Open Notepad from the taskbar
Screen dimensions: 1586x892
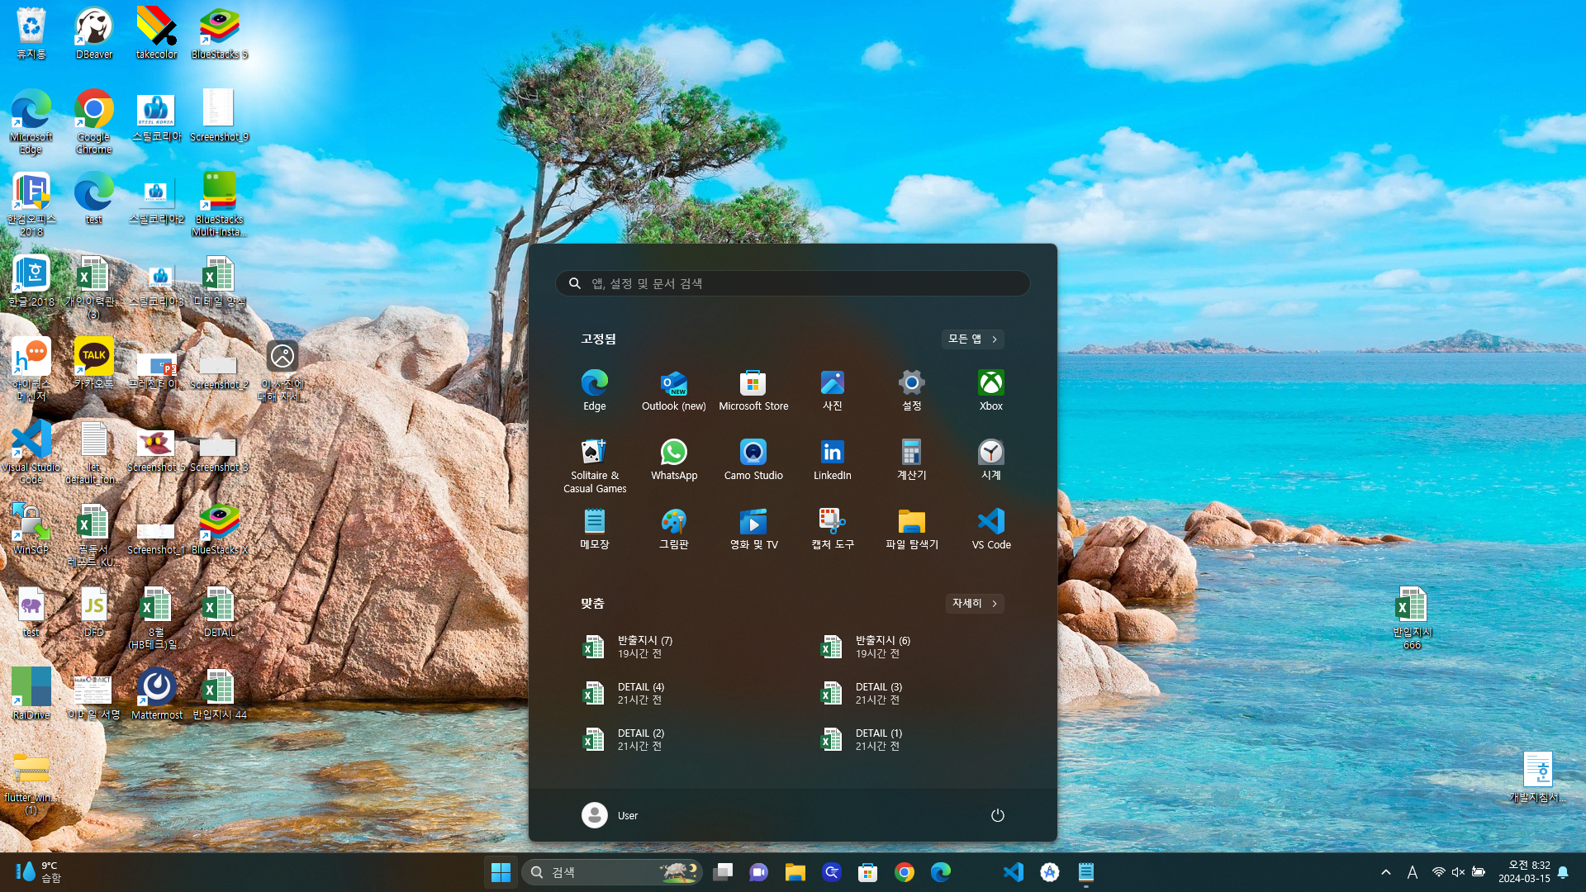[x=1086, y=872]
